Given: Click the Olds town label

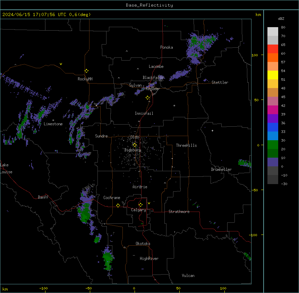Looking at the screenshot, I should click(x=135, y=137).
